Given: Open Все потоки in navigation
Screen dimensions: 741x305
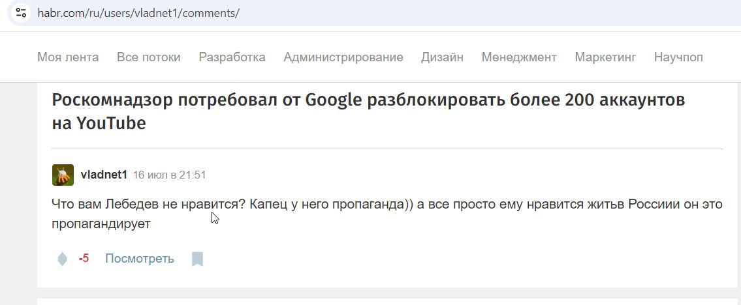Looking at the screenshot, I should click(149, 57).
